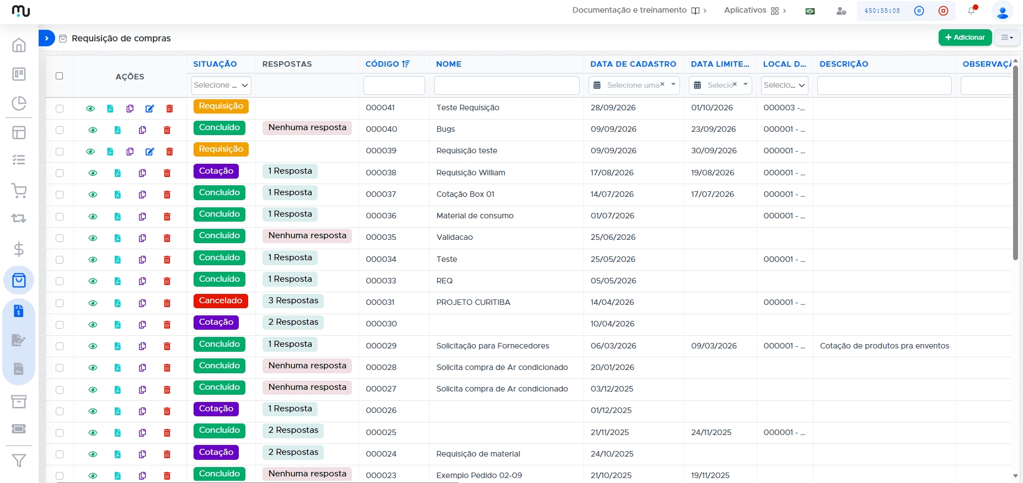1023x483 pixels.
Task: Expand the blue arrow beside Requisição de compras
Action: point(47,38)
